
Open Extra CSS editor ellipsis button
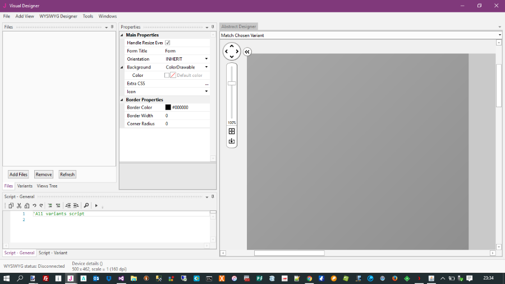pyautogui.click(x=206, y=84)
